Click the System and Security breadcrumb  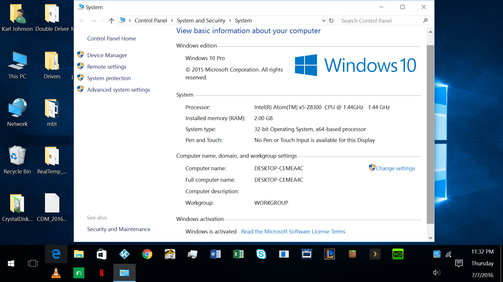201,21
